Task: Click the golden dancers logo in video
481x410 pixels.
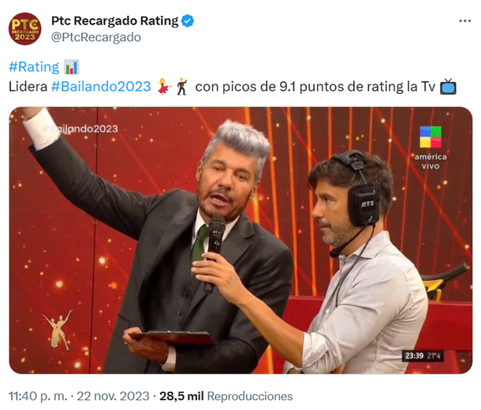Action: click(58, 330)
